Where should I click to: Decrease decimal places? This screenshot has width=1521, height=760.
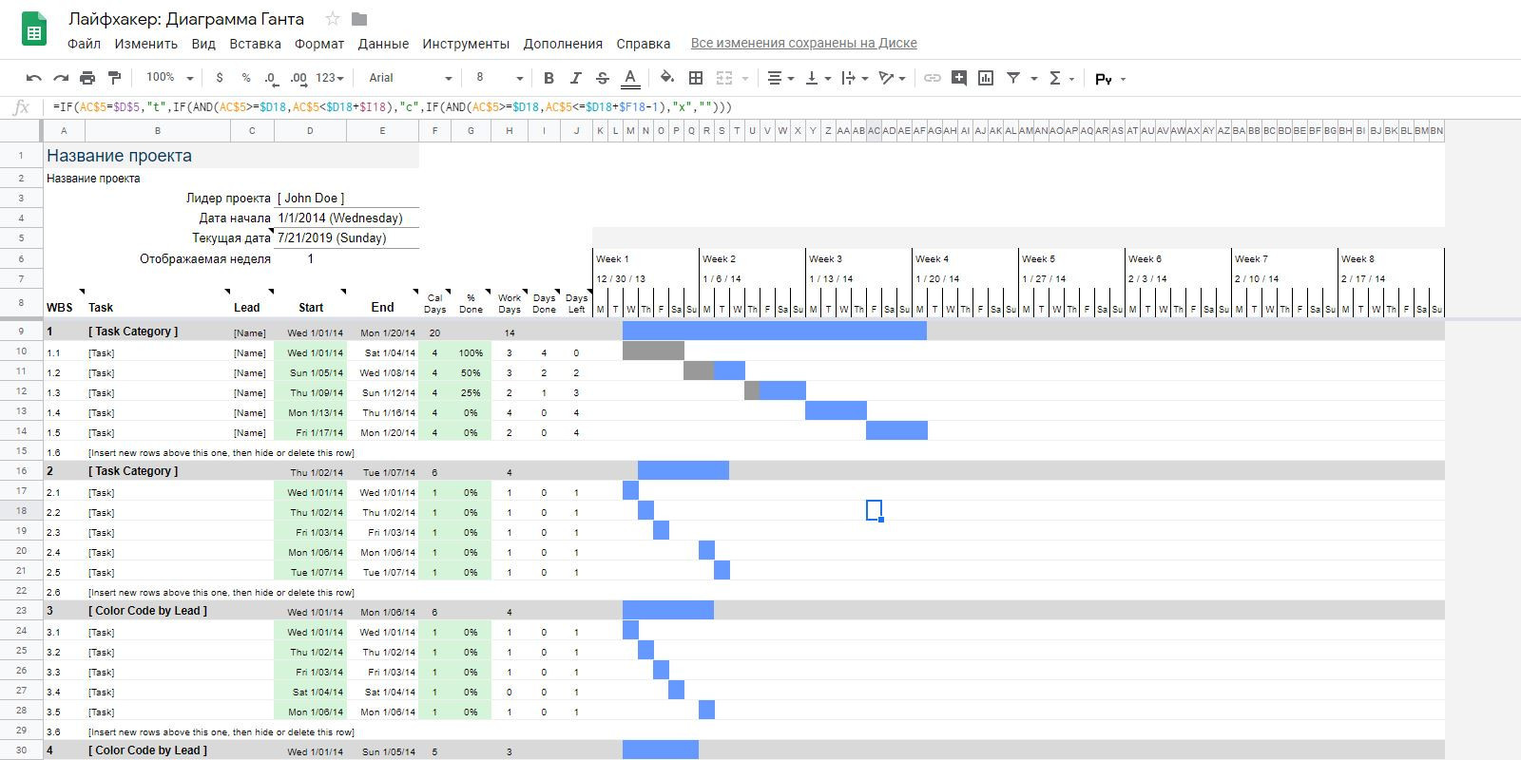point(271,78)
